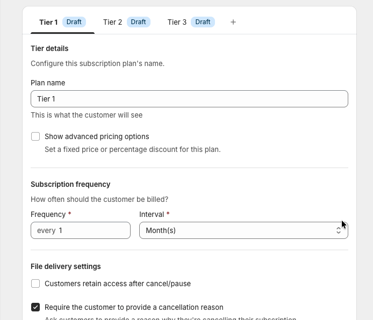This screenshot has width=373, height=320.
Task: Focus the Plan name text field
Action: click(x=189, y=99)
